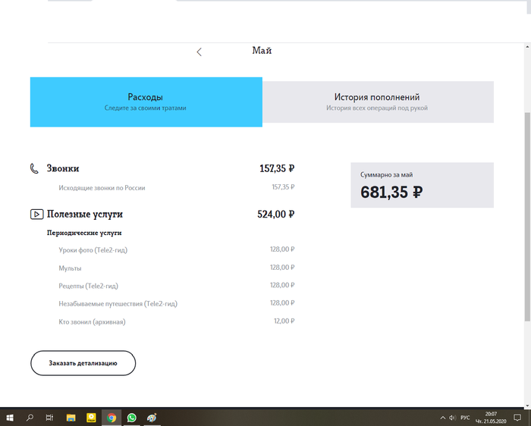This screenshot has height=426, width=531.
Task: Open the yellow app in taskbar
Action: (x=91, y=418)
